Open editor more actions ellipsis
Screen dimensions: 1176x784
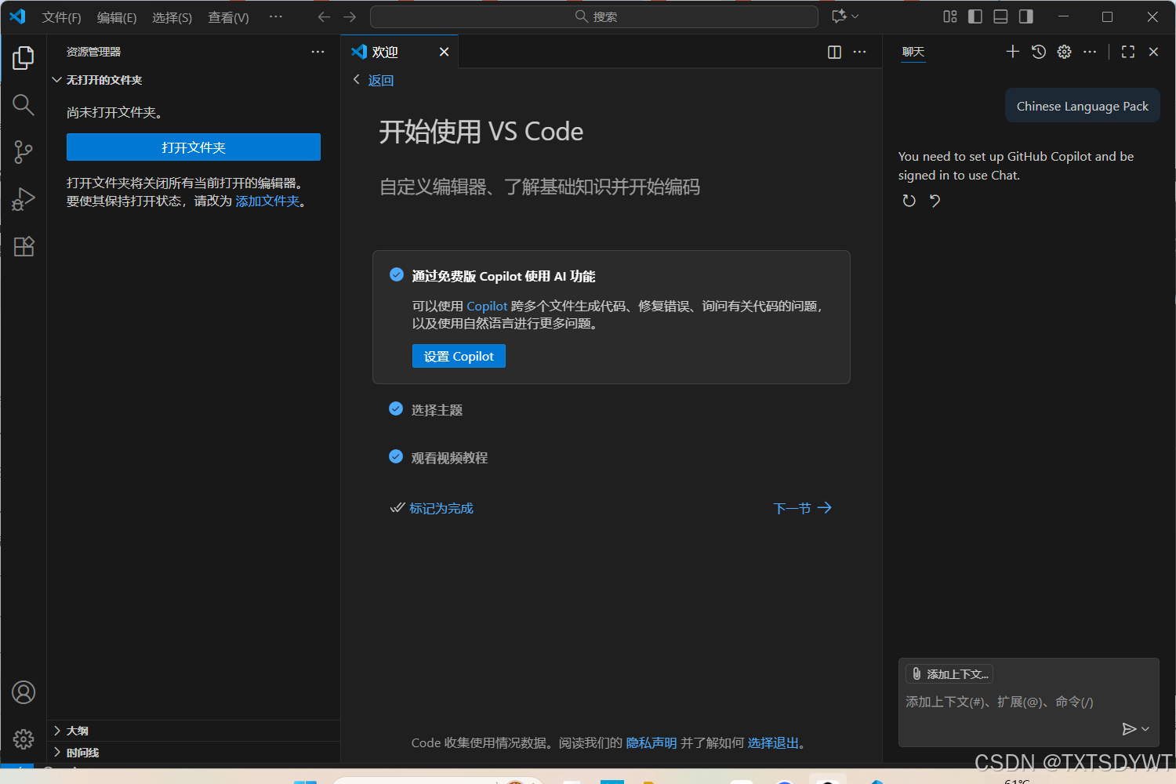(860, 52)
